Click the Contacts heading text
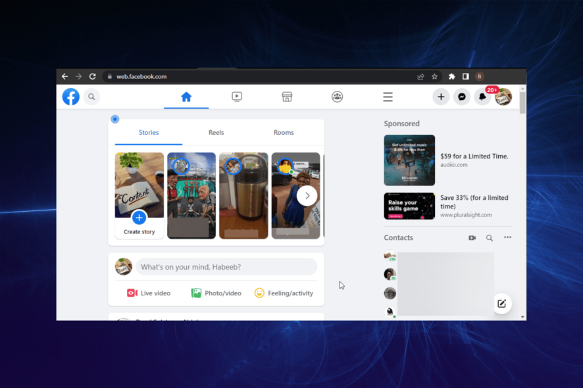The width and height of the screenshot is (583, 388). 398,237
